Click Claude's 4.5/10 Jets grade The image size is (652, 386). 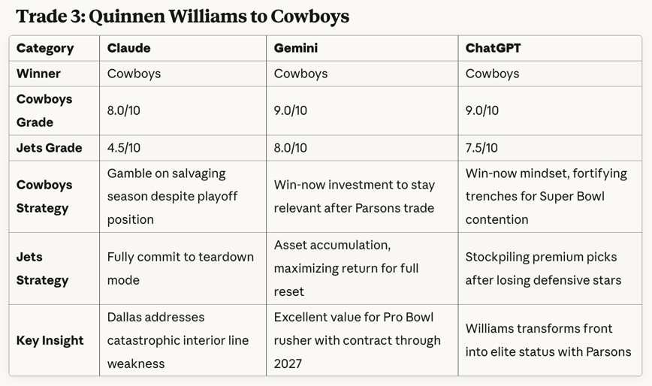click(124, 148)
